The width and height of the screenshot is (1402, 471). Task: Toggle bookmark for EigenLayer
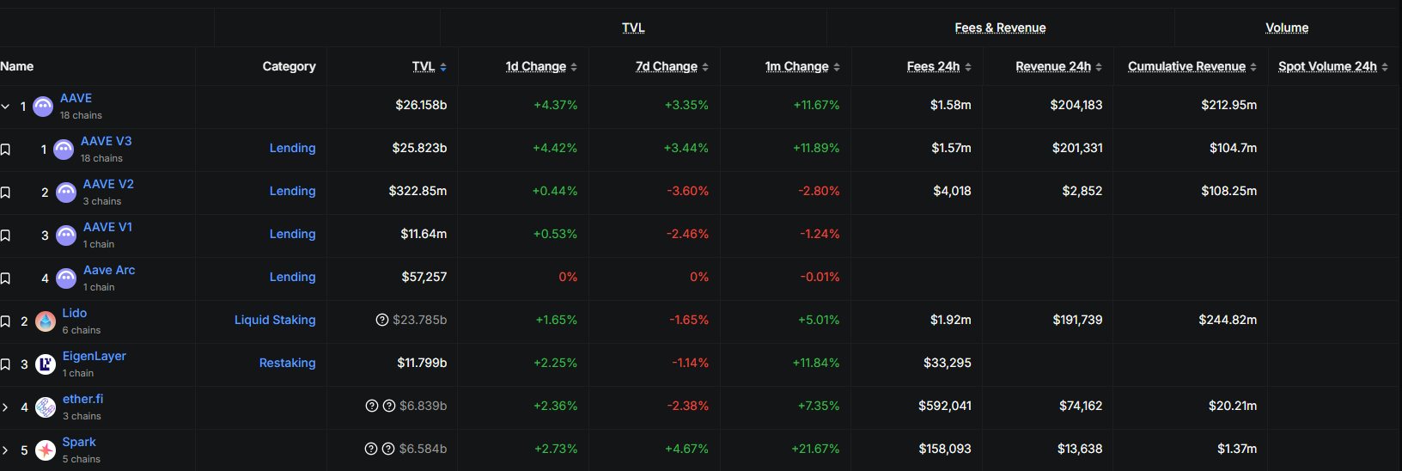(x=5, y=364)
